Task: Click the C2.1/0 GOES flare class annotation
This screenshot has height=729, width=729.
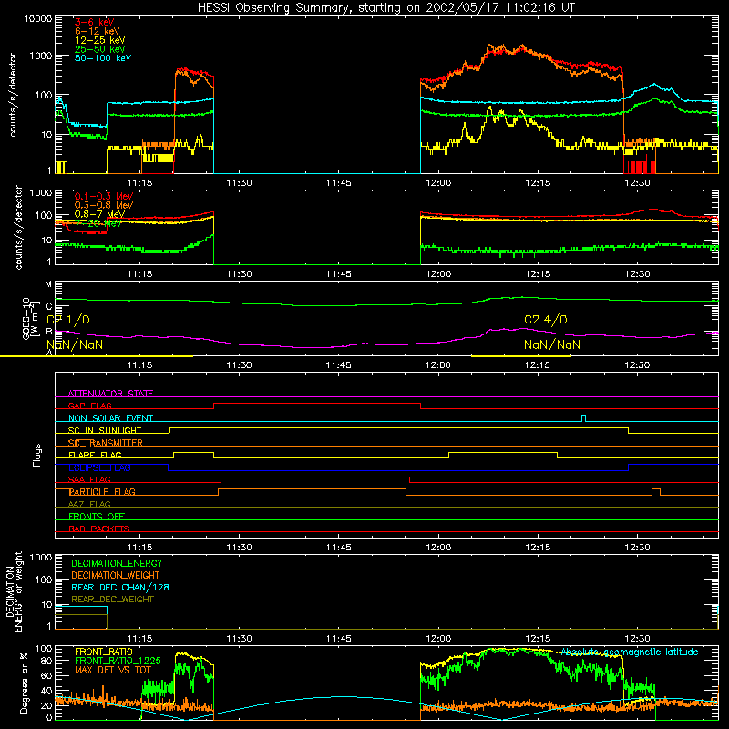Action: pos(67,320)
